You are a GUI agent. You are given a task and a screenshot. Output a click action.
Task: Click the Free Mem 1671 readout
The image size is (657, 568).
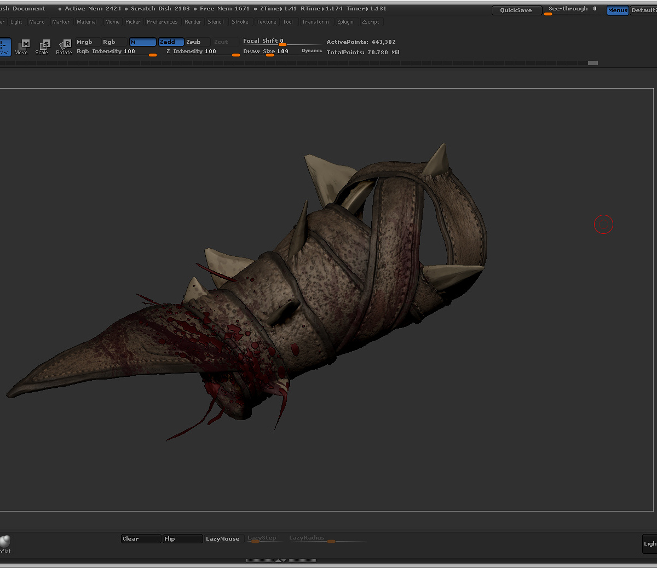click(x=225, y=9)
